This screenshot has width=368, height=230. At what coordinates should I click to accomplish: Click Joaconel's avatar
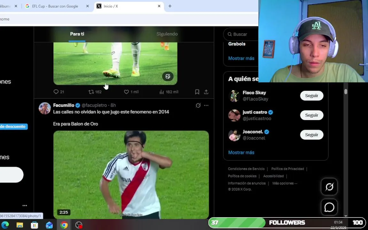pos(234,135)
